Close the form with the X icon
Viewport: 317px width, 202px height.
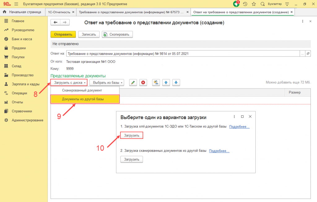(x=310, y=21)
